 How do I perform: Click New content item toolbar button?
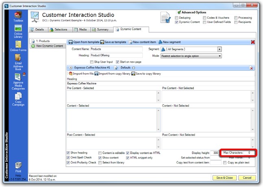[x=142, y=42]
